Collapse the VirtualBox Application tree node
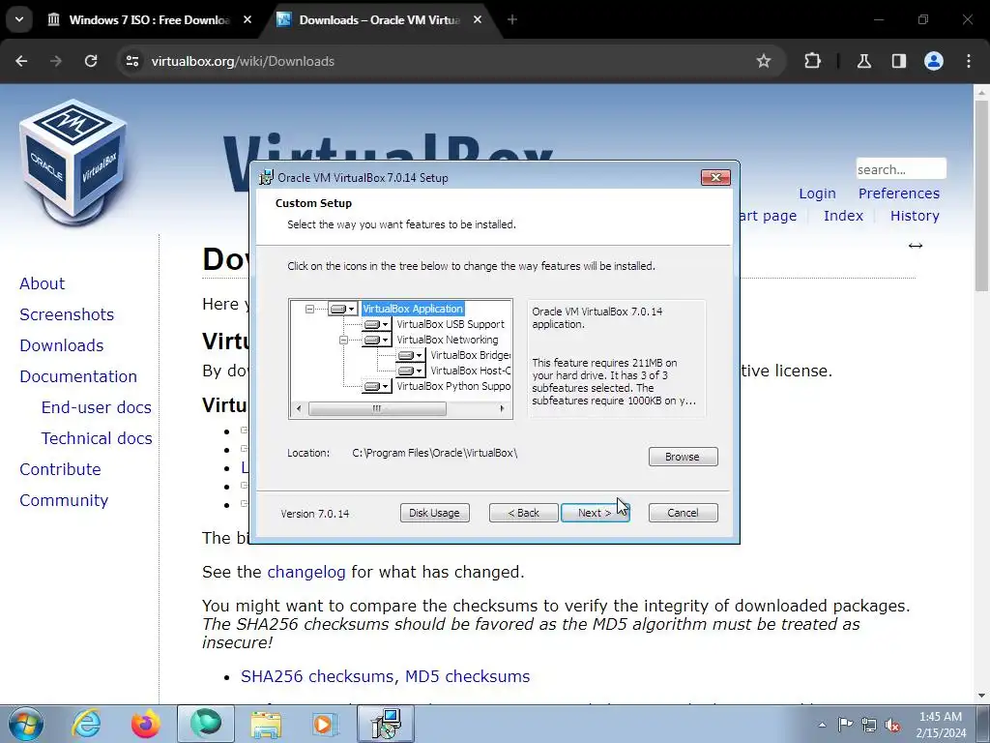This screenshot has width=990, height=743. pos(309,309)
